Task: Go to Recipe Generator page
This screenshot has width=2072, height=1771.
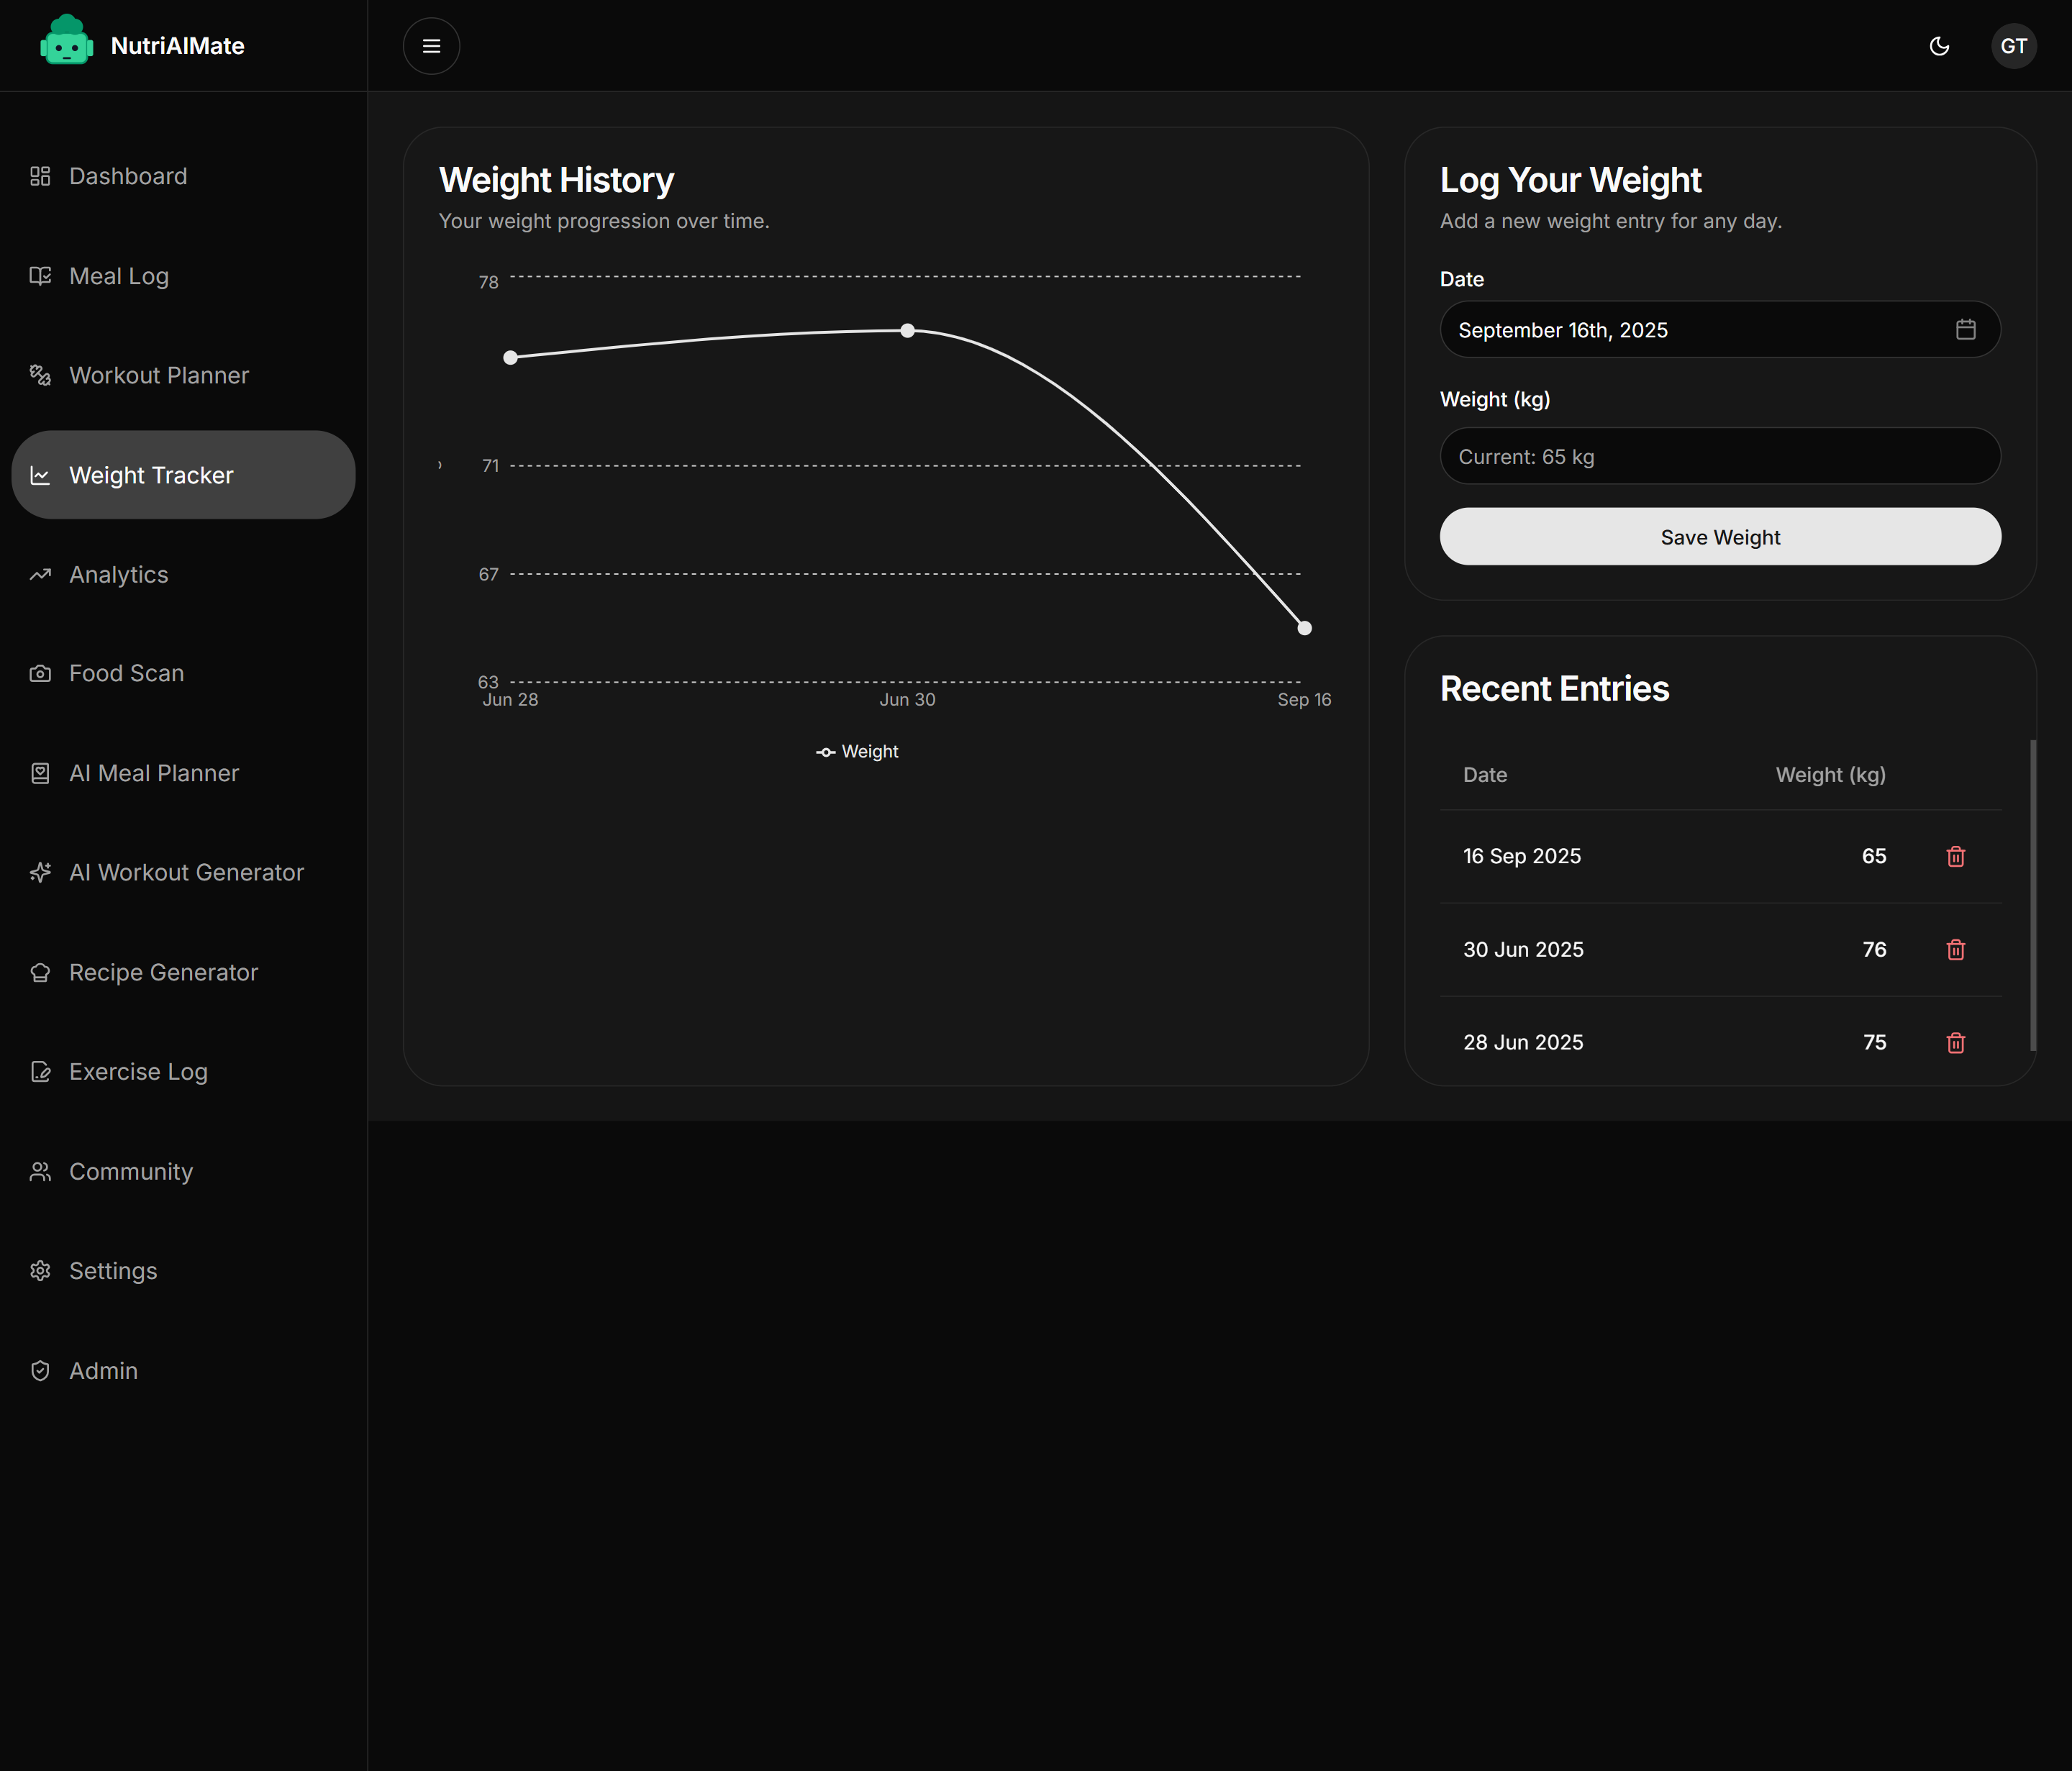Action: (x=163, y=972)
